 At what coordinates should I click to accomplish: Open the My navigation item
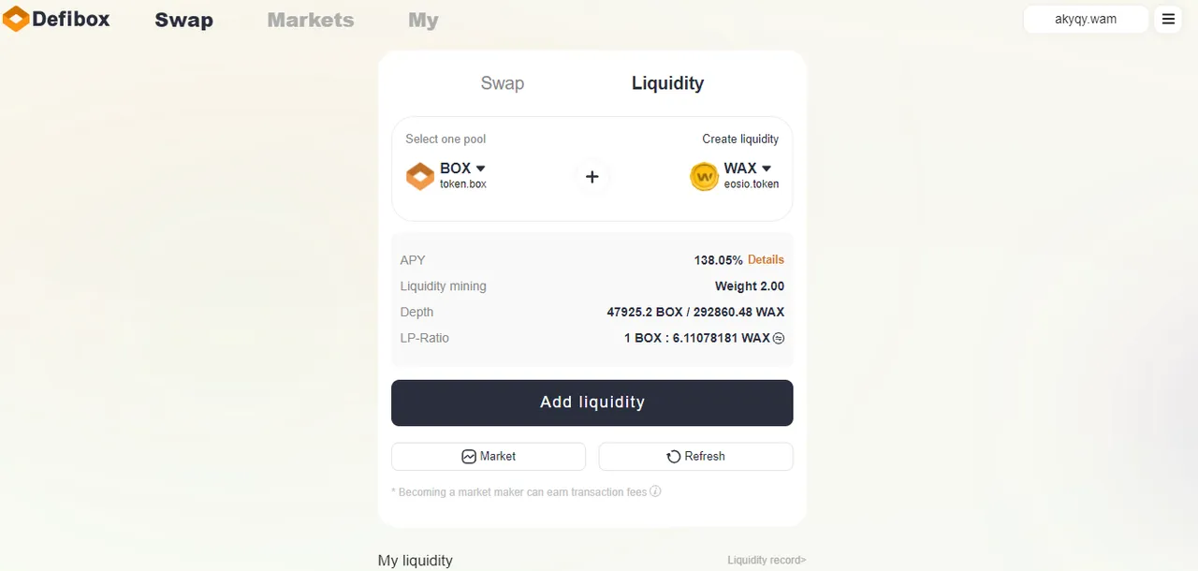pyautogui.click(x=423, y=20)
